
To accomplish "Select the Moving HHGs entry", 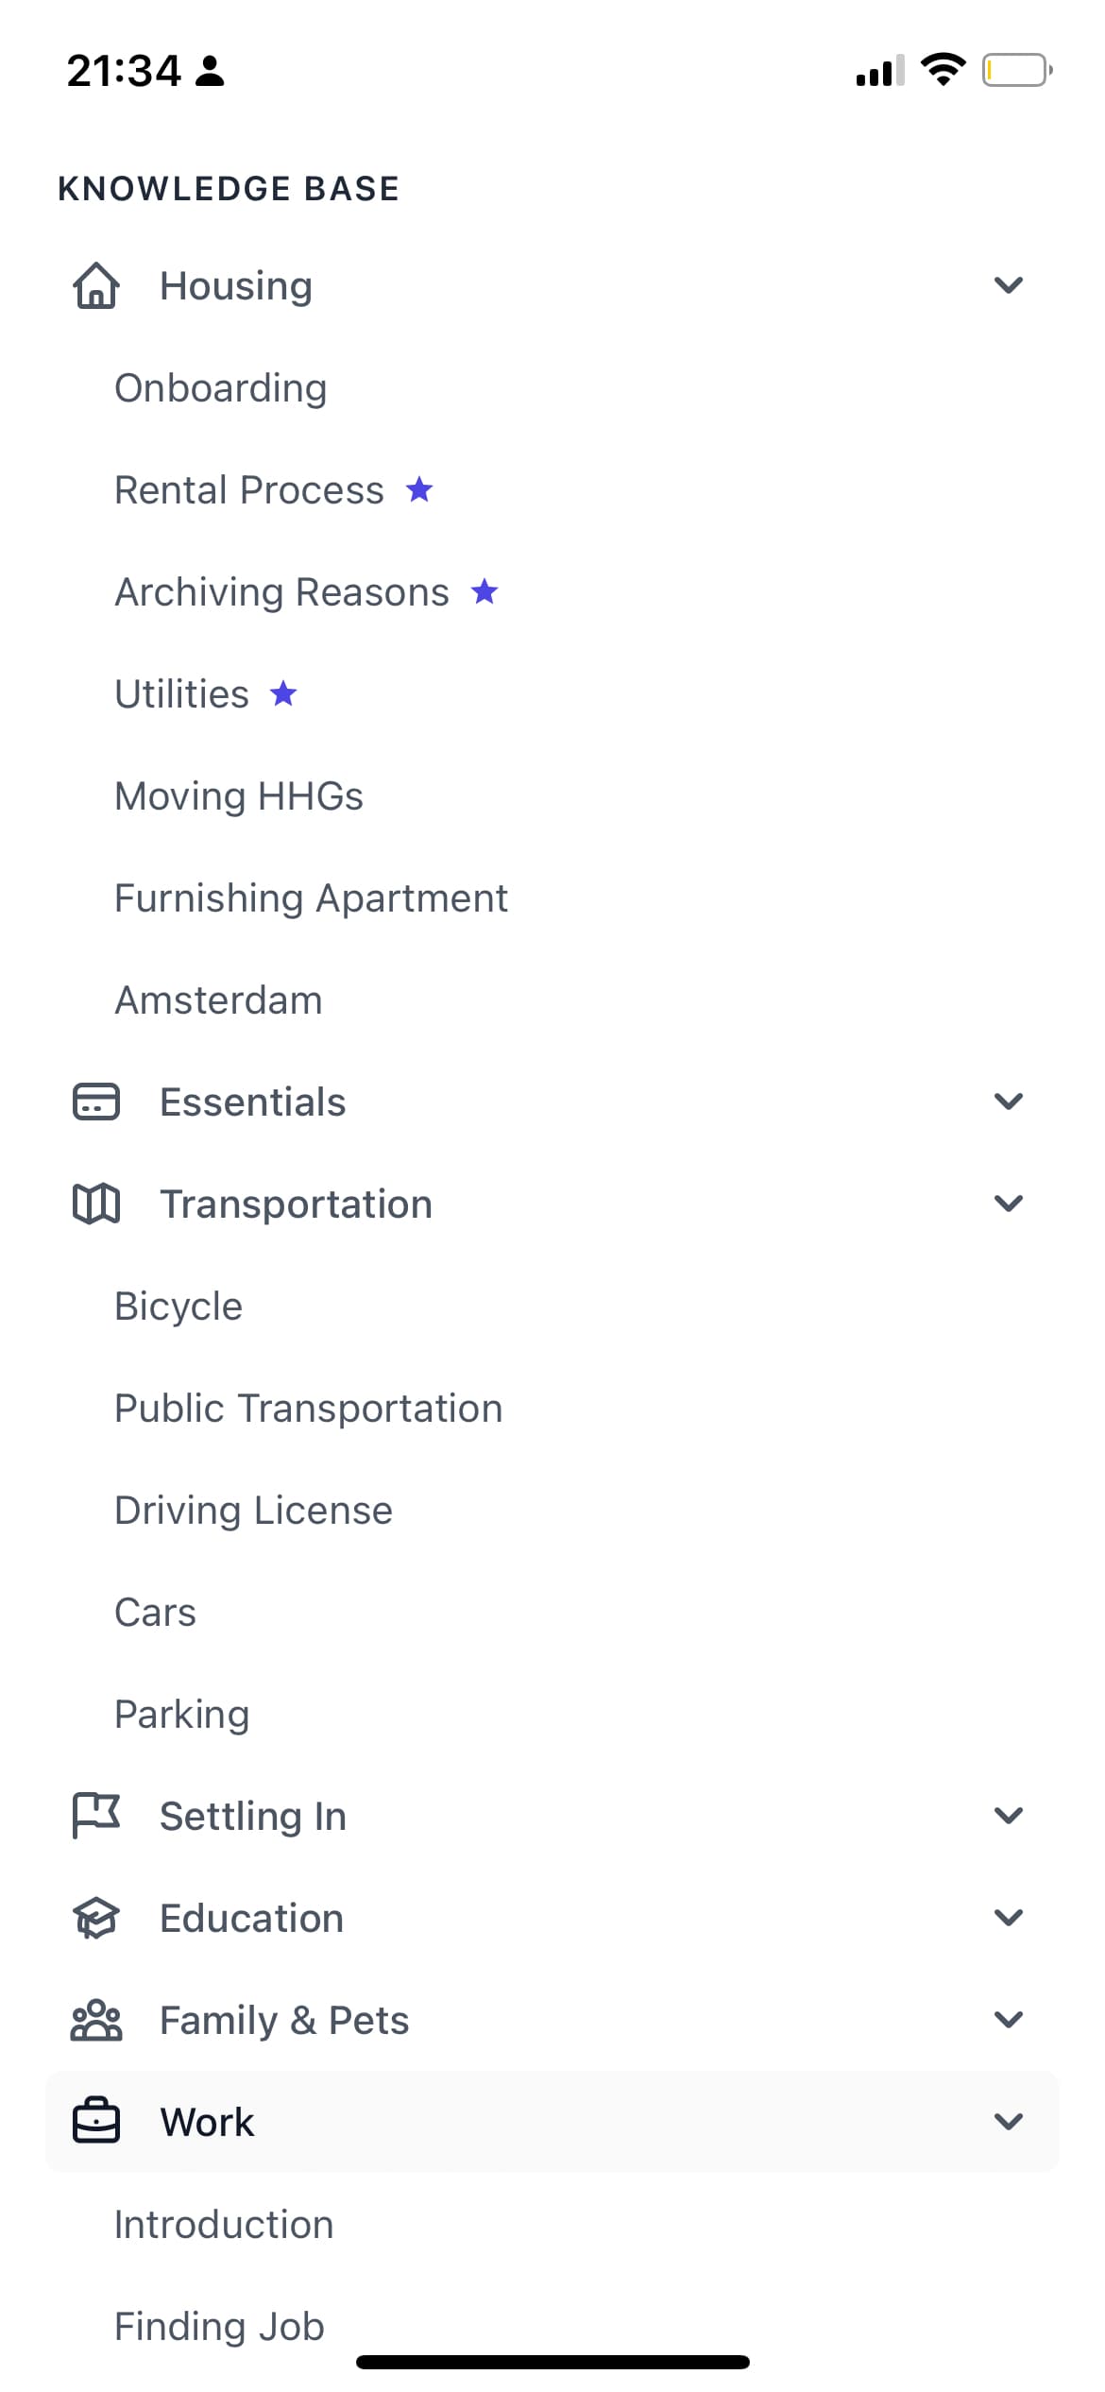I will click(239, 796).
